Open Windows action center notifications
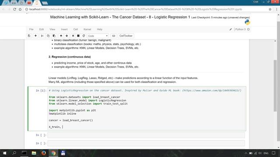 pyautogui.click(x=273, y=153)
